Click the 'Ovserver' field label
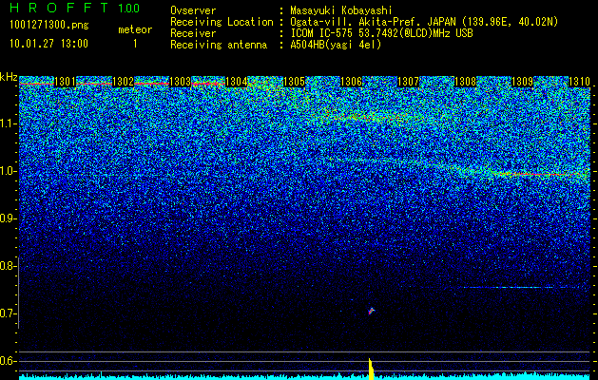The height and width of the screenshot is (380, 598). click(193, 10)
